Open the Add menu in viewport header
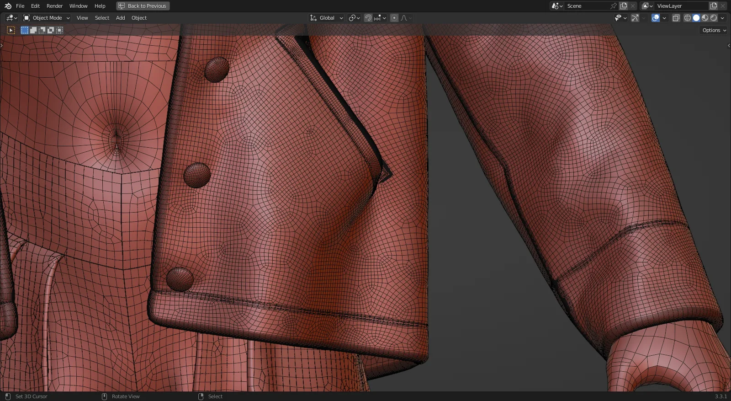 tap(120, 18)
